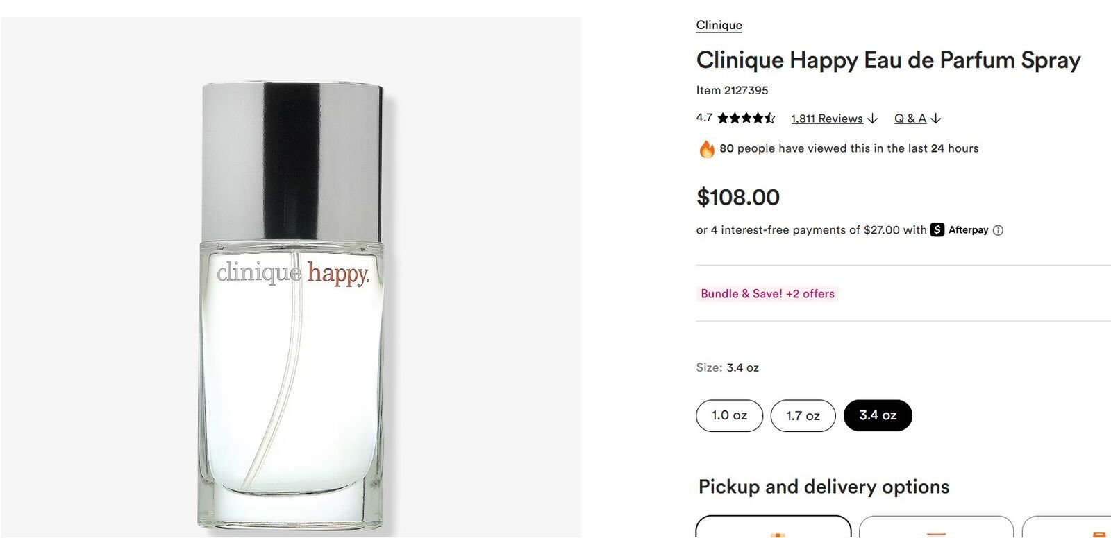Click the star rating icons
The height and width of the screenshot is (538, 1111).
tap(746, 119)
